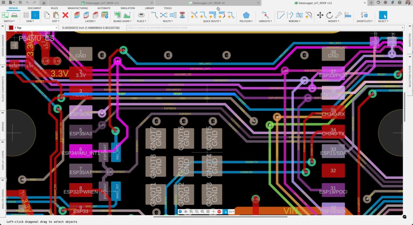This screenshot has width=413, height=225.
Task: Click the Zoom In icon on the canvas toolbar
Action: tap(191, 211)
